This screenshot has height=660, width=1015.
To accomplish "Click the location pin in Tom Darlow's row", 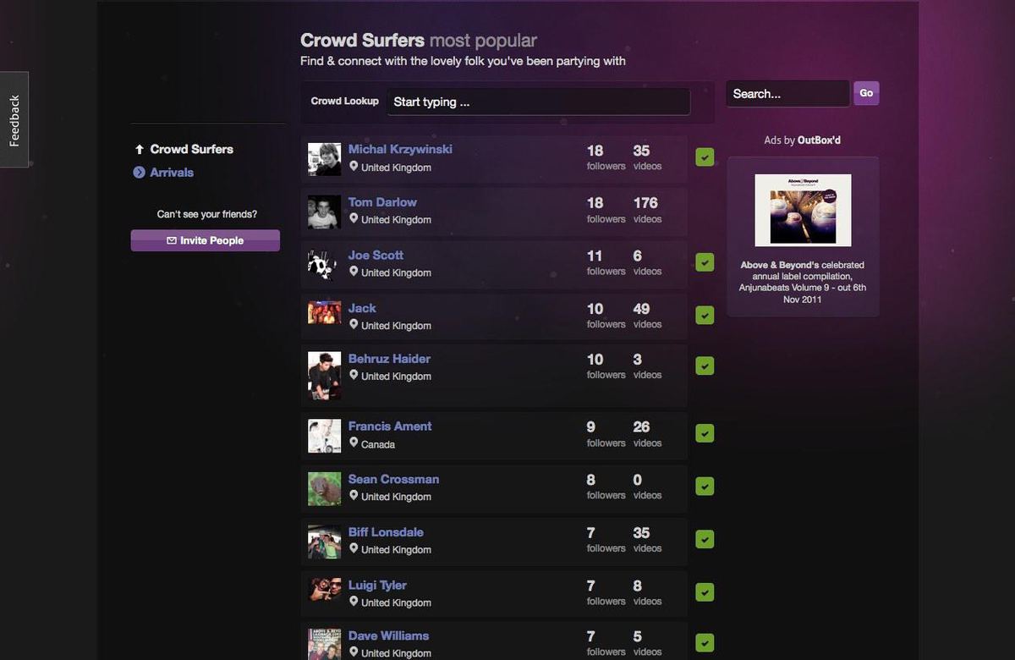I will [x=354, y=218].
